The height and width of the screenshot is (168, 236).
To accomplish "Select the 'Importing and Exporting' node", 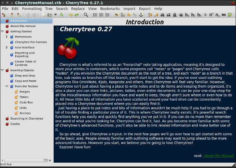I will [25, 54].
